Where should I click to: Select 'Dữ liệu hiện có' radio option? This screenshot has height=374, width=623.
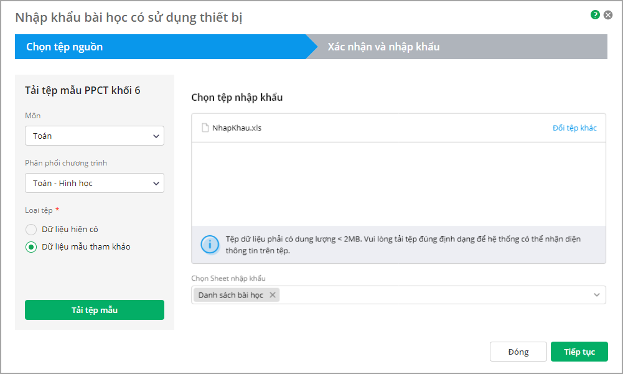[x=31, y=230]
